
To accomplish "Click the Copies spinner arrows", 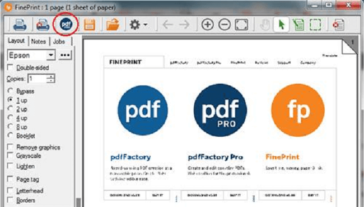I will (50, 79).
